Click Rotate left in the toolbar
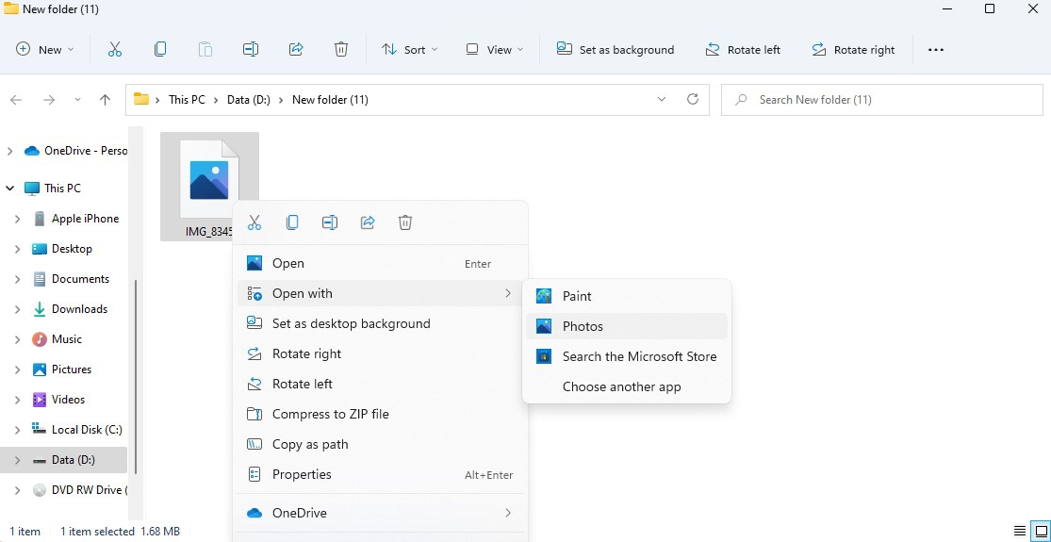This screenshot has height=542, width=1051. (743, 50)
